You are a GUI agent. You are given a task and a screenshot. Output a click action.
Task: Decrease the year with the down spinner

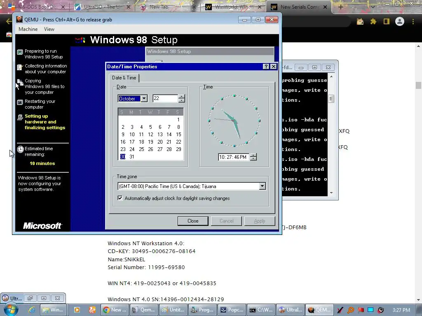(182, 100)
